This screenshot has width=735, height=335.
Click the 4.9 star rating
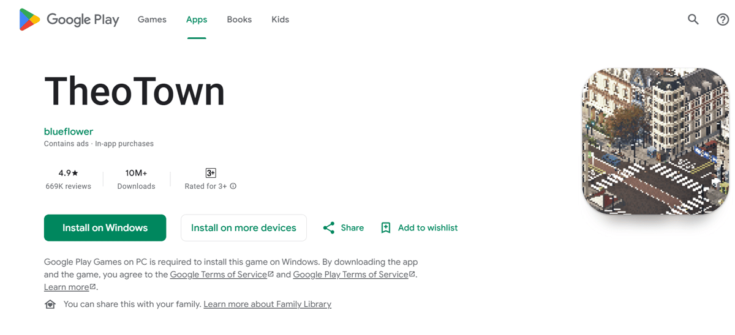(x=69, y=173)
